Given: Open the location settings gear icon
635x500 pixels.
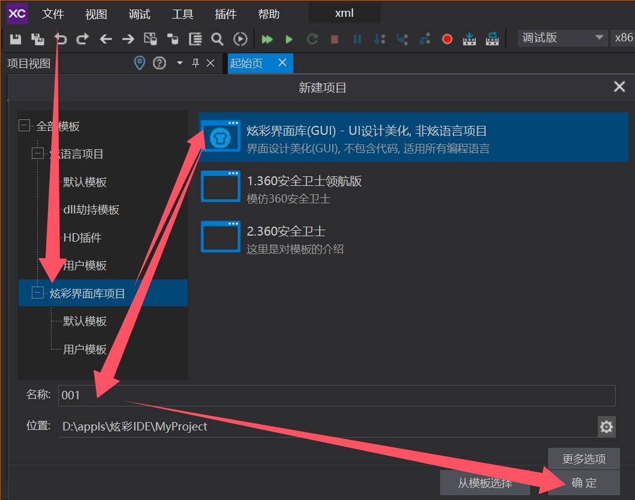Looking at the screenshot, I should click(606, 427).
